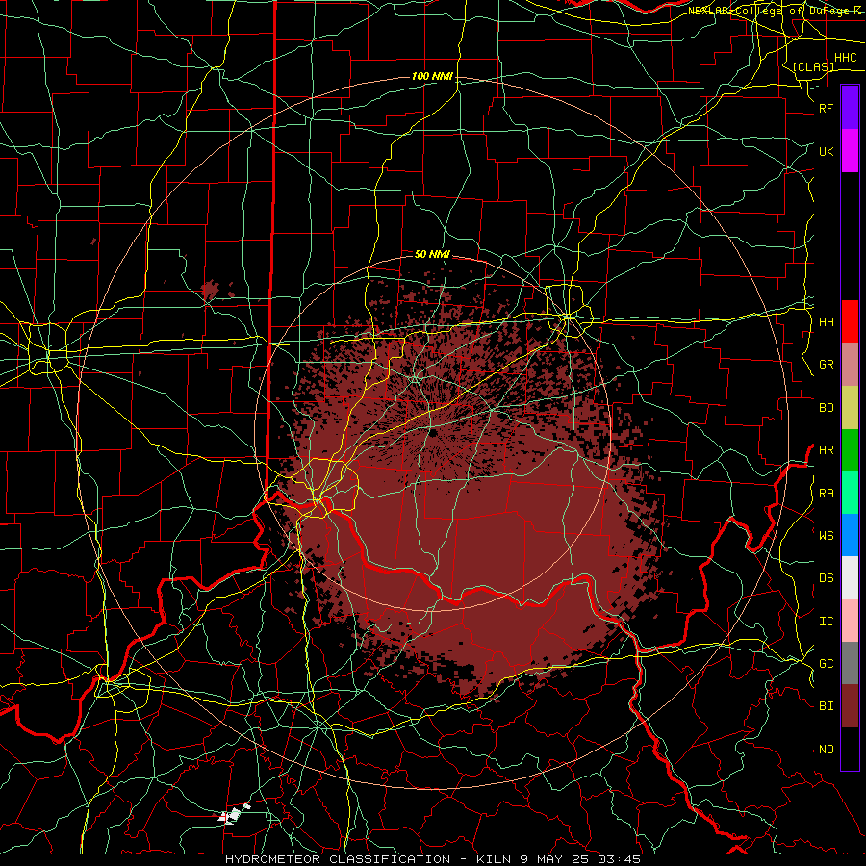Click the gray GC legend swatch

(850, 663)
